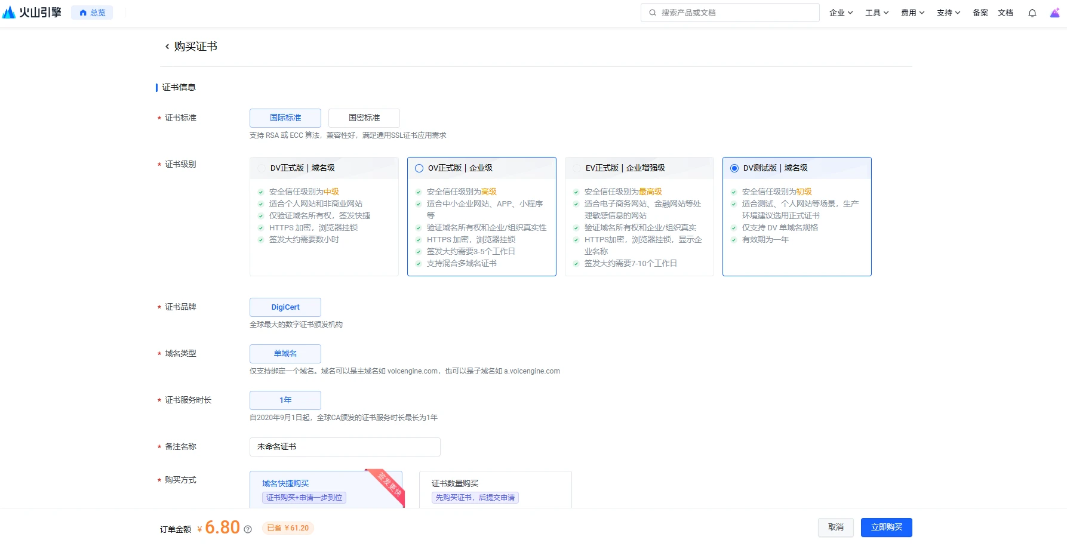
Task: Open the notification bell
Action: pyautogui.click(x=1032, y=13)
